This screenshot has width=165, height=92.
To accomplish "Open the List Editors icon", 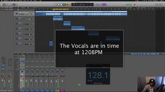I will coord(156,5).
